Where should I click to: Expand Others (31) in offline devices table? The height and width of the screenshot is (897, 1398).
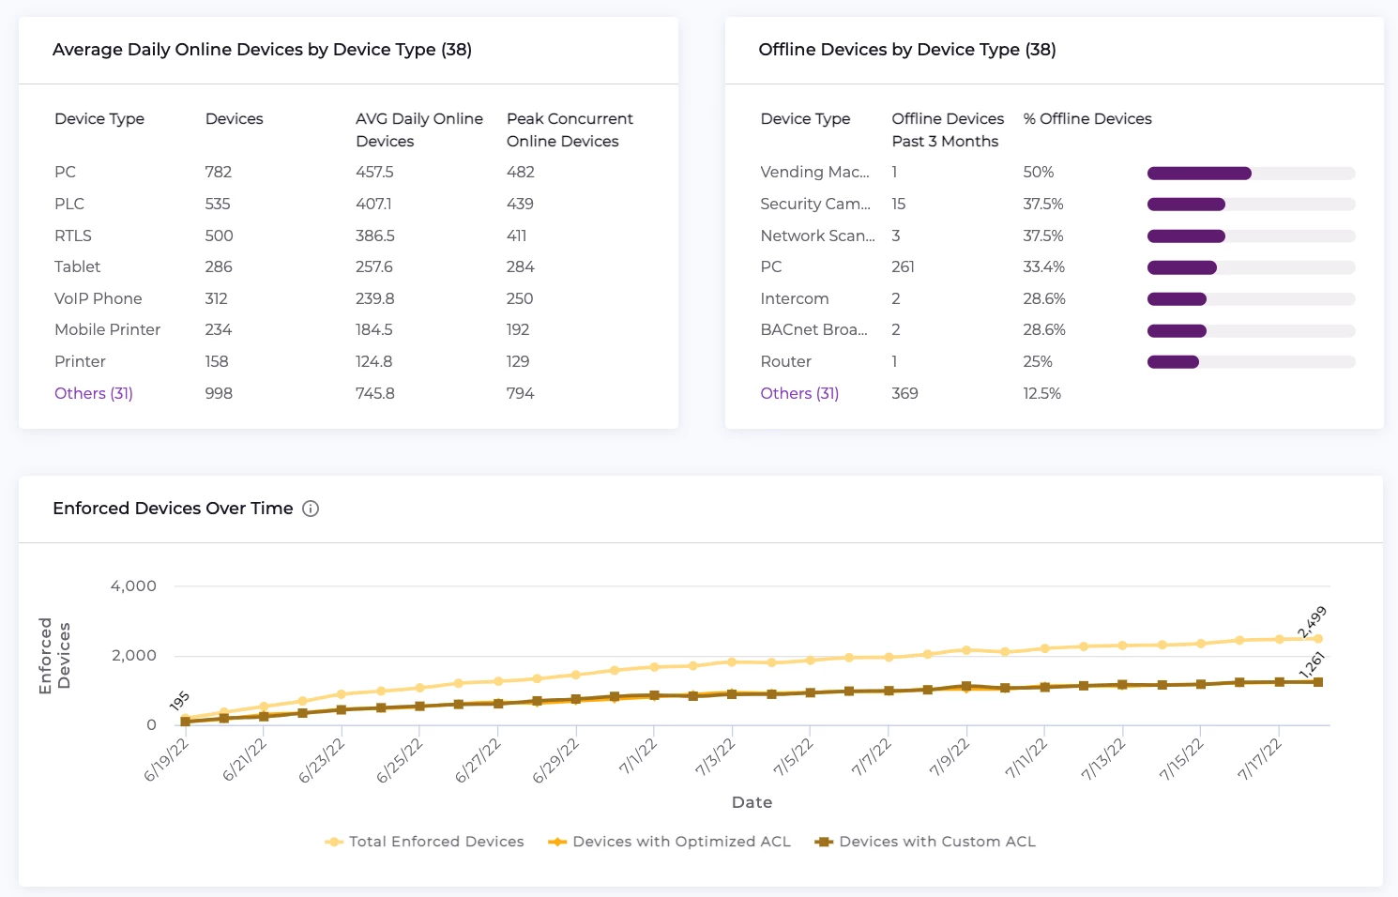pyautogui.click(x=799, y=393)
